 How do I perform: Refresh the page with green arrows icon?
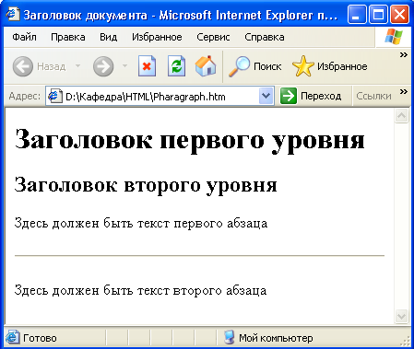pos(176,66)
